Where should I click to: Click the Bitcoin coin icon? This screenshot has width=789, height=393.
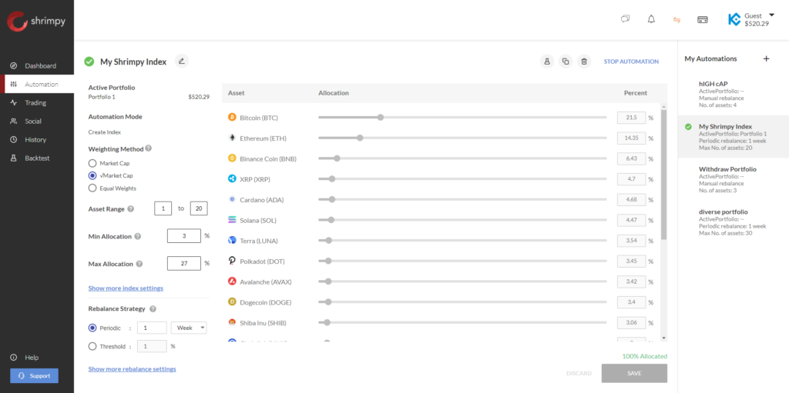point(232,118)
